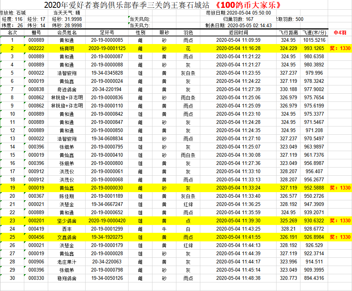Click the 飞行距离 column header
Image resolution: width=352 pixels, height=291 pixels.
pos(288,33)
